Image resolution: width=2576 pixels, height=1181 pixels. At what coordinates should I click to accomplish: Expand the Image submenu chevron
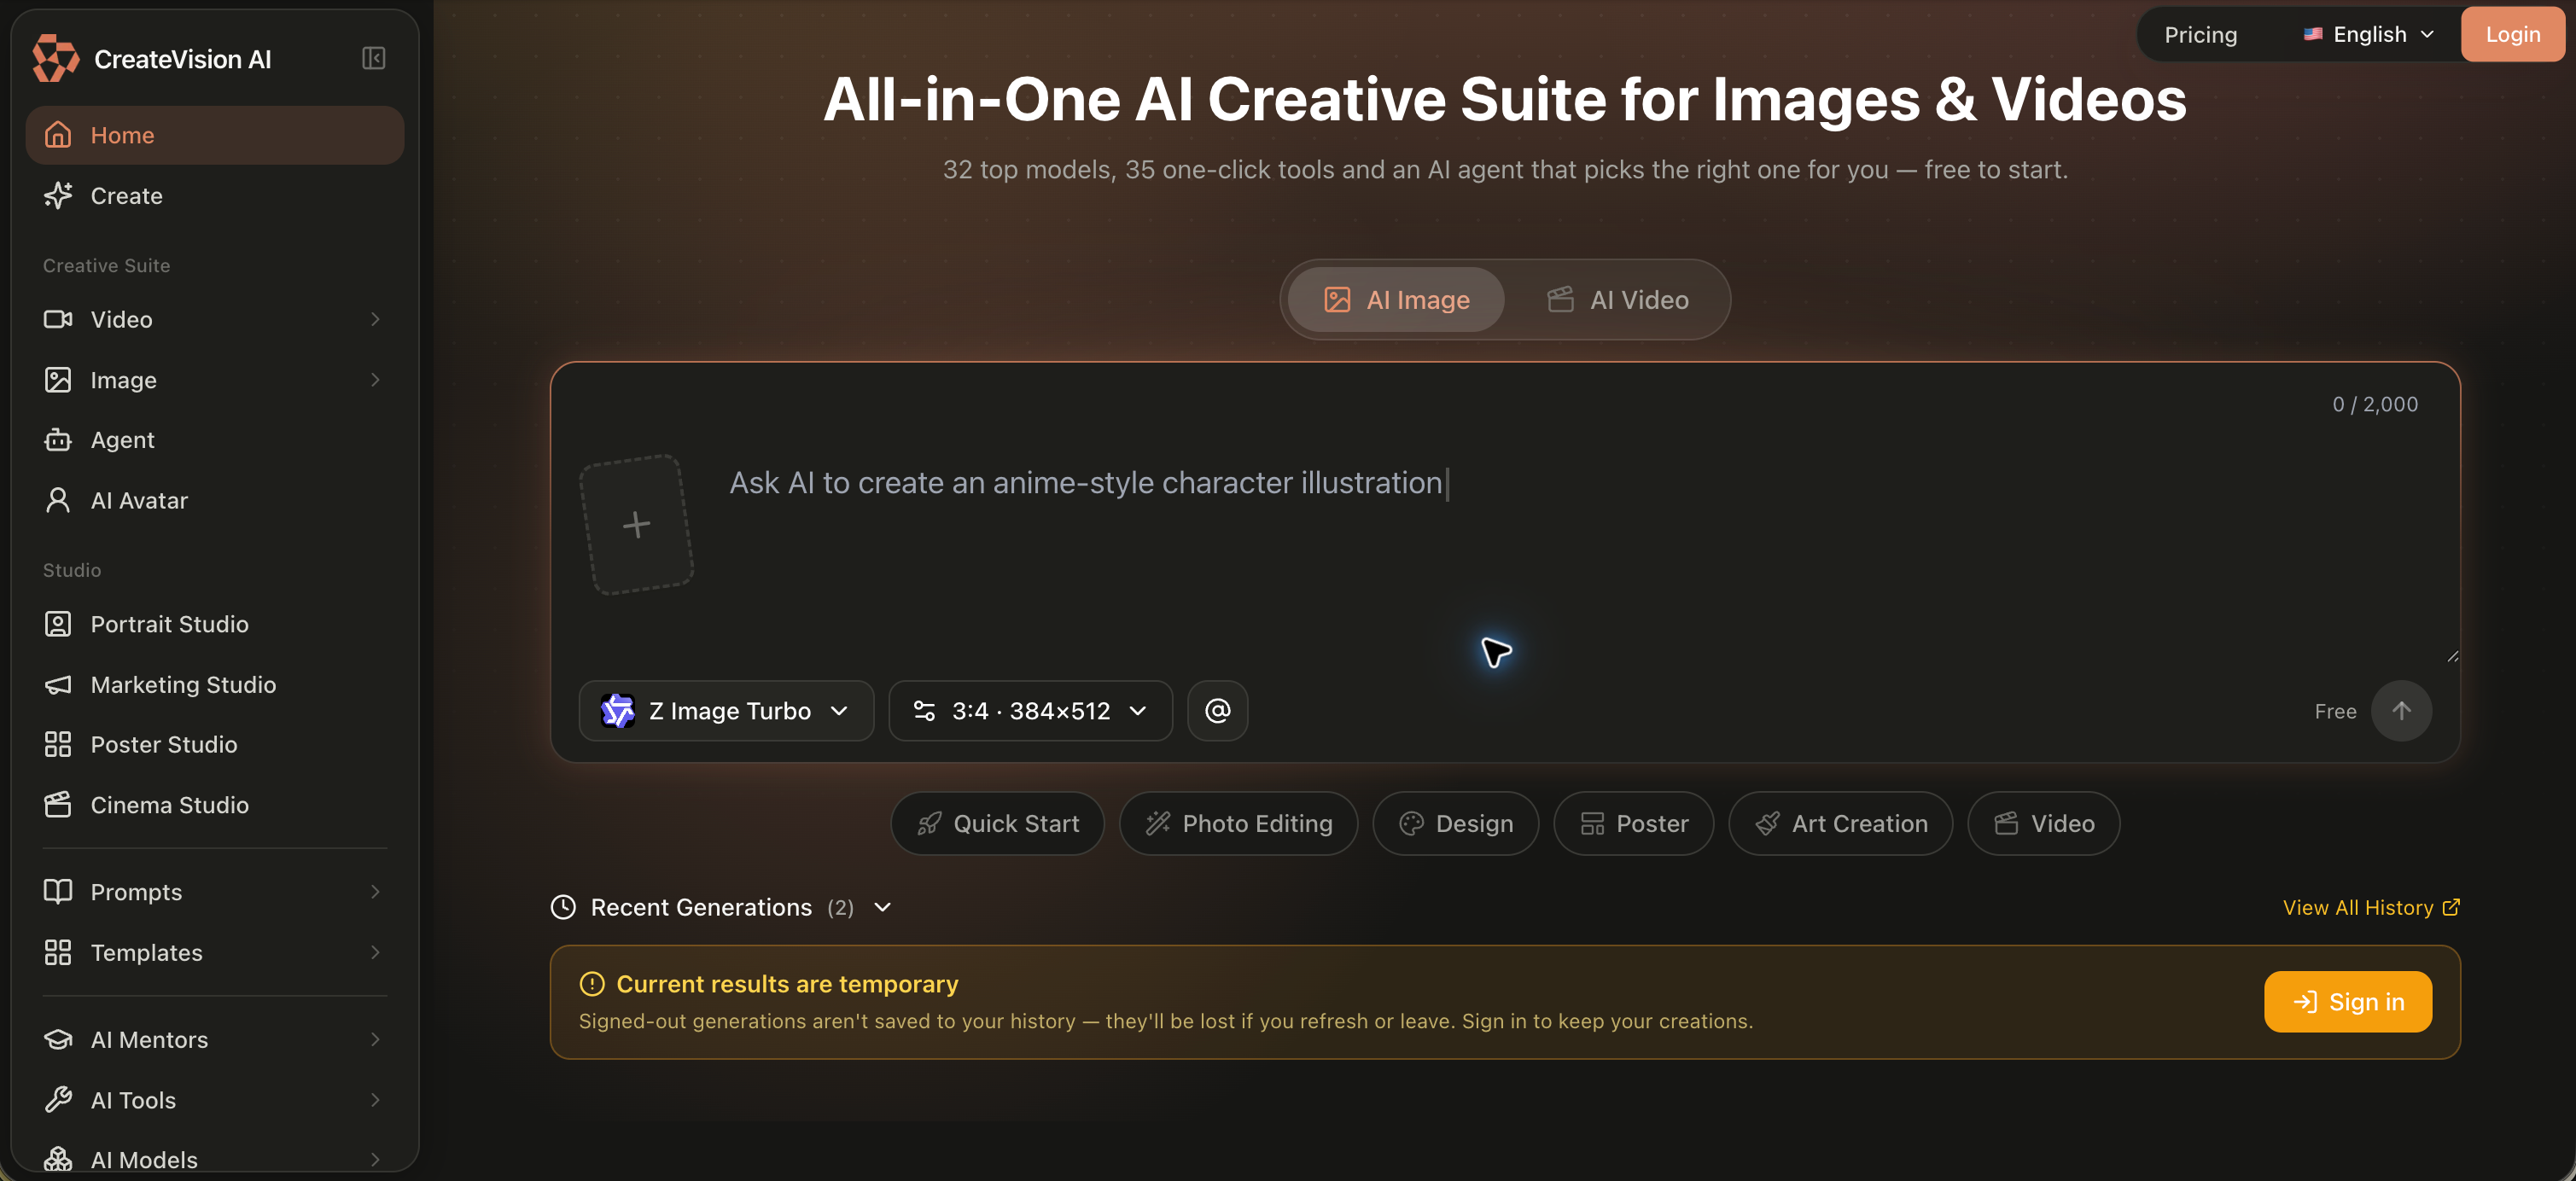click(375, 380)
